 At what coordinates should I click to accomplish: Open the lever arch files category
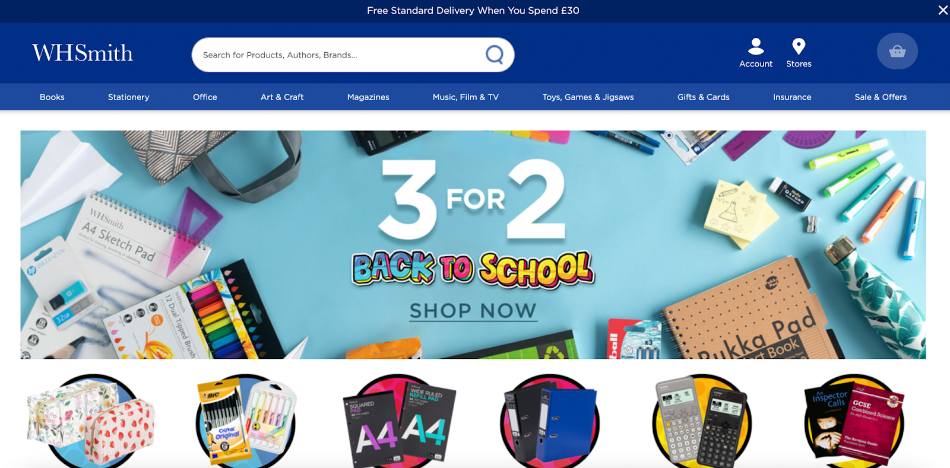(x=550, y=421)
